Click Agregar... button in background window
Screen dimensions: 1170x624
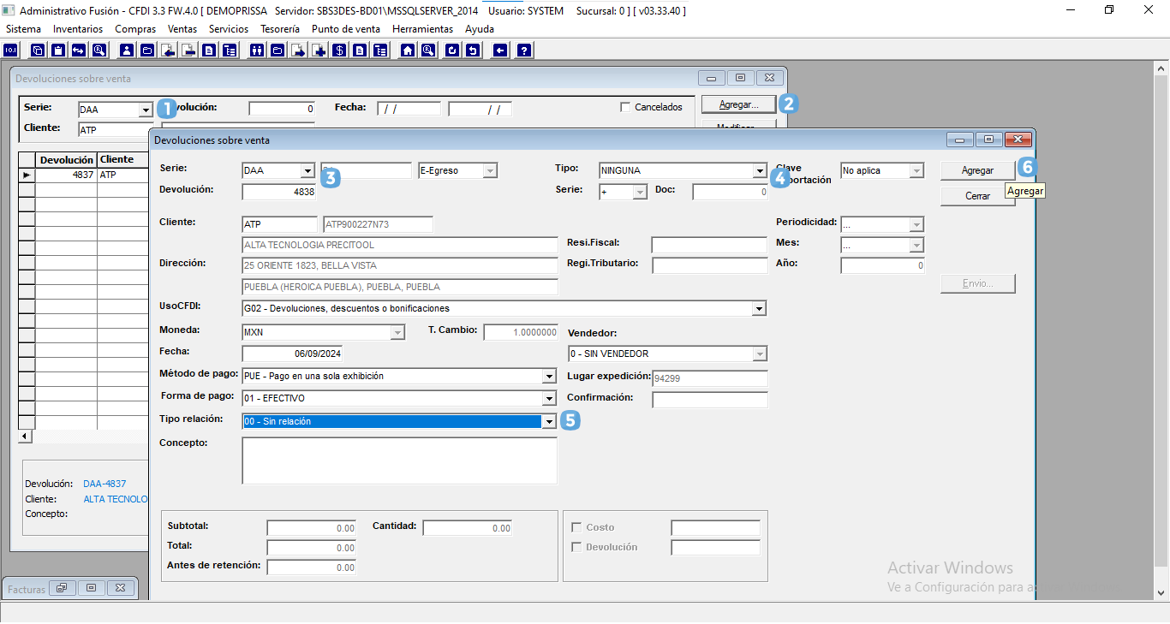tap(738, 104)
